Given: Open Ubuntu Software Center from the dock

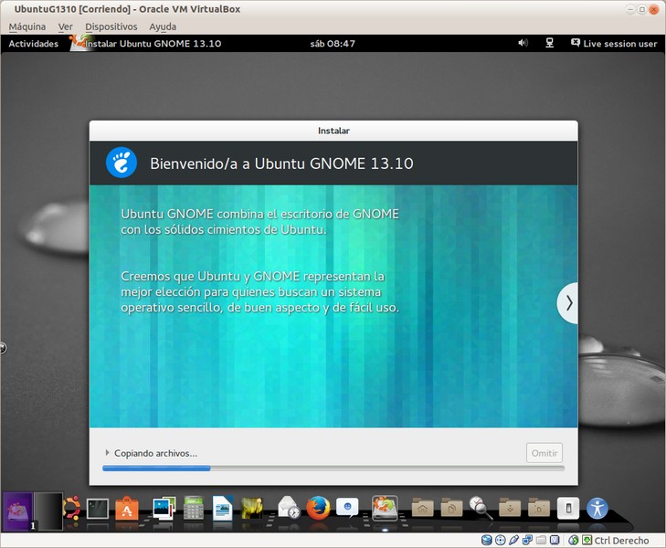Looking at the screenshot, I should pos(127,508).
